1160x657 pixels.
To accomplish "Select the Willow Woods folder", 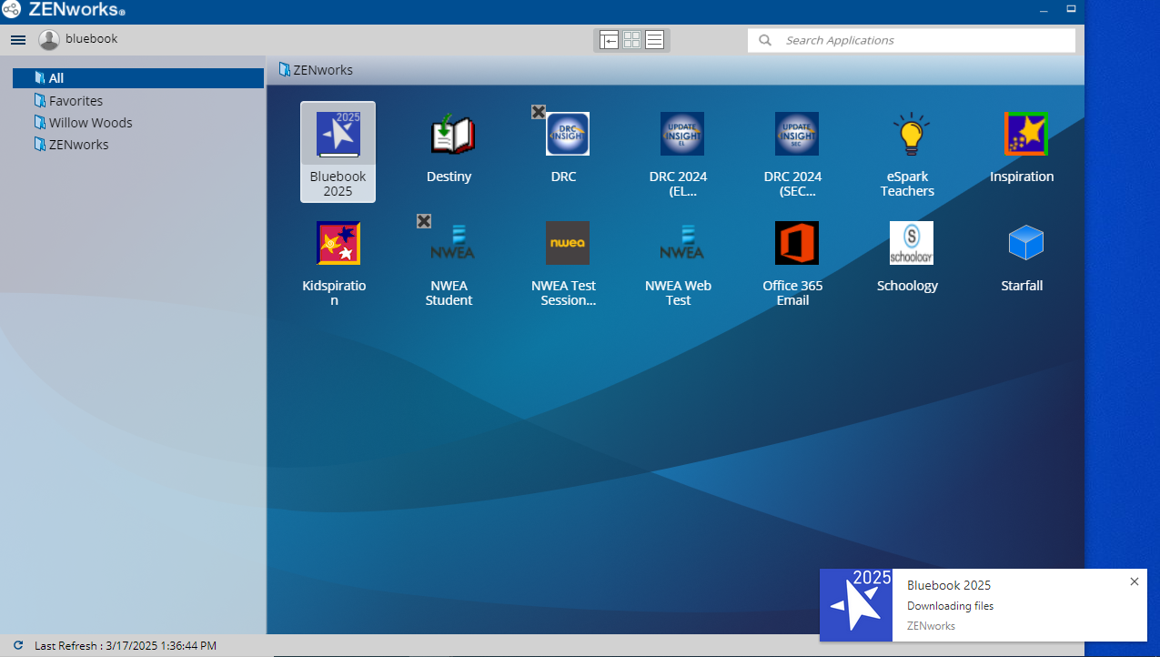I will click(90, 123).
